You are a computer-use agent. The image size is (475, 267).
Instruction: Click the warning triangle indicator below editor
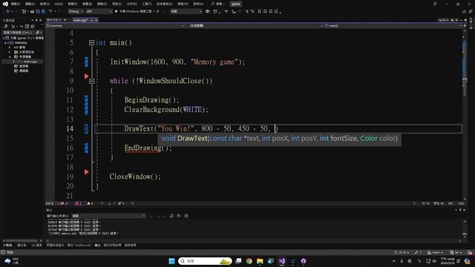pyautogui.click(x=90, y=203)
